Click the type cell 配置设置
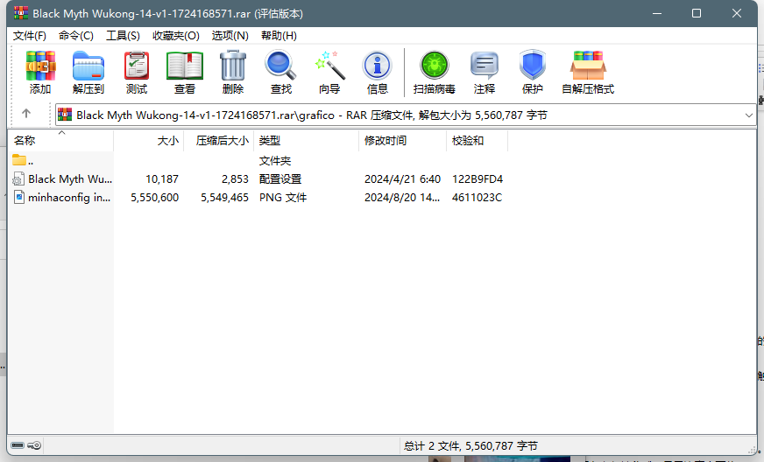 point(280,179)
